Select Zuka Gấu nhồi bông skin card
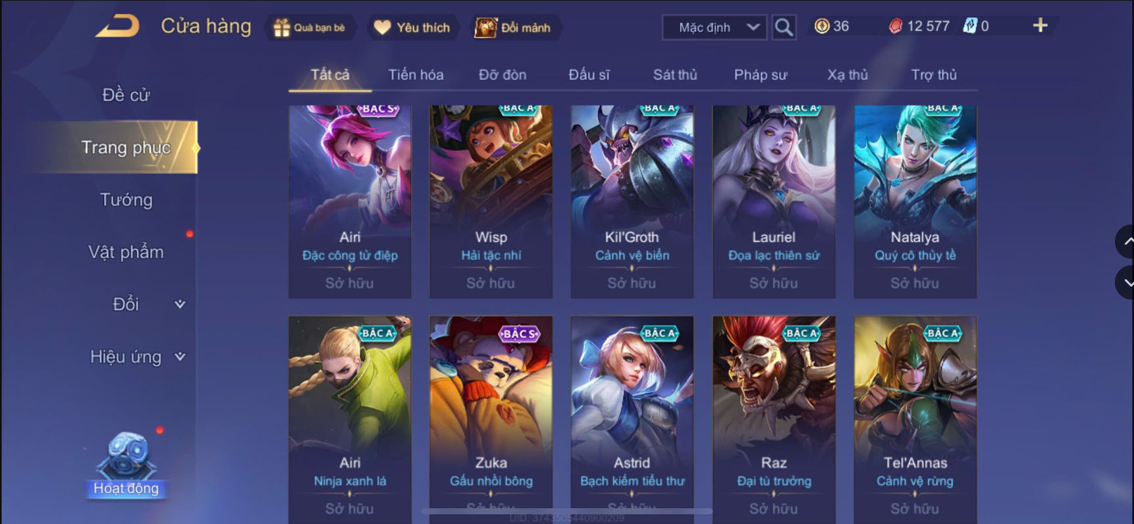The image size is (1134, 524). tap(491, 419)
